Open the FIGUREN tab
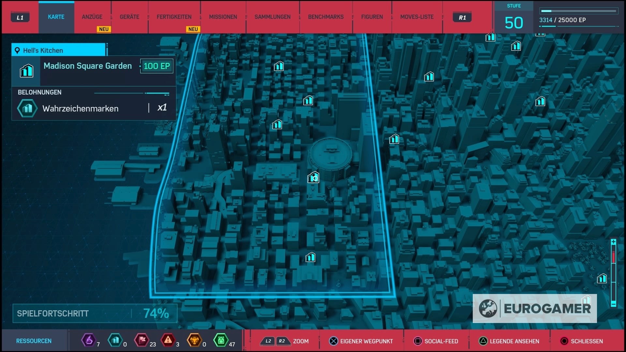The image size is (626, 352). click(372, 17)
